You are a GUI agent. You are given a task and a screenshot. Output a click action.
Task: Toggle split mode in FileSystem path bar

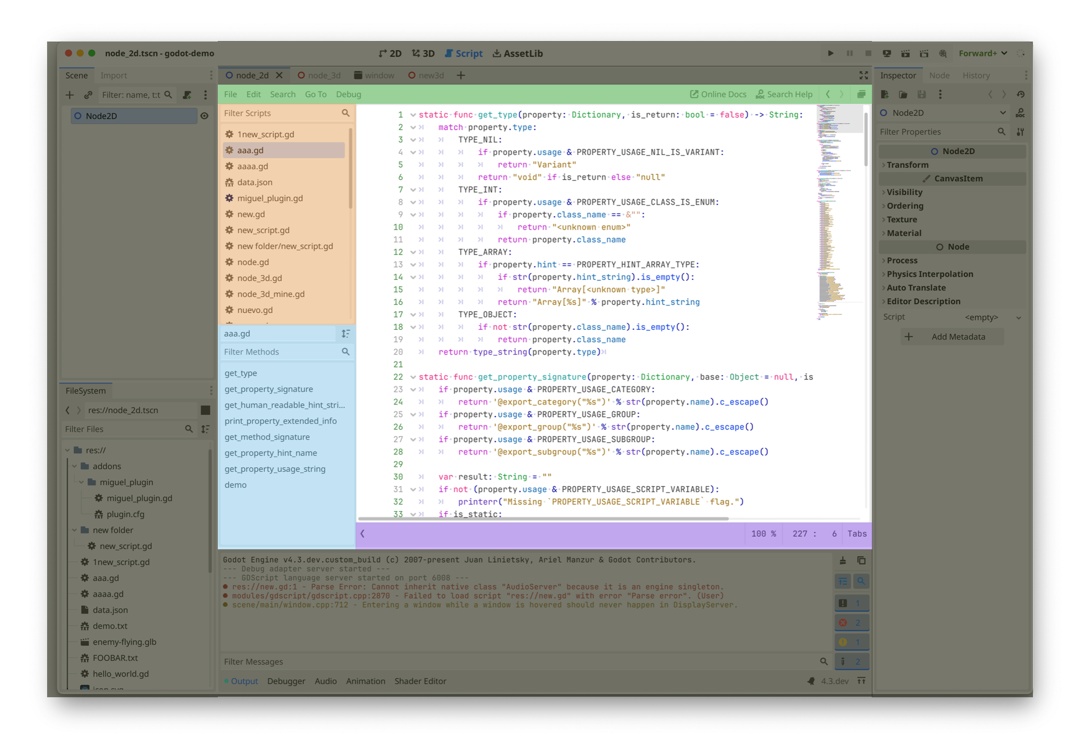[x=205, y=410]
